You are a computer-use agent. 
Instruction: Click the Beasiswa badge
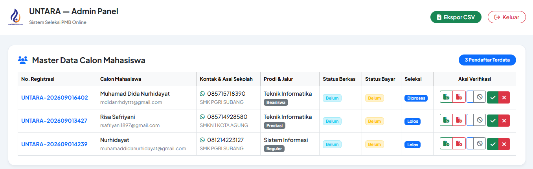276,102
